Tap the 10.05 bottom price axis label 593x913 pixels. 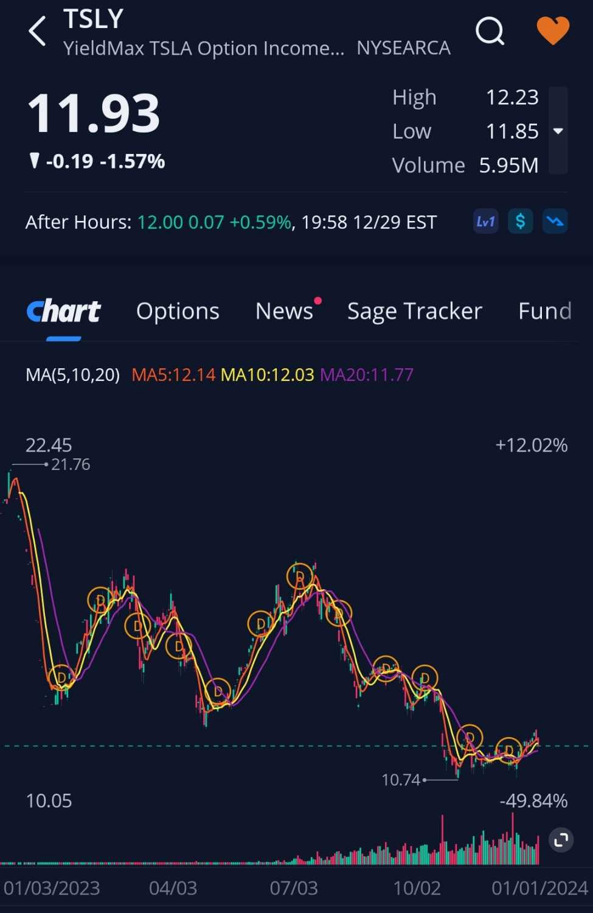[x=49, y=801]
